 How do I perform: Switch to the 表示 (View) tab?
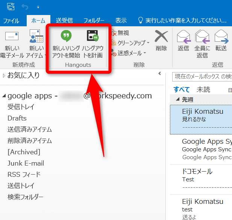tap(121, 21)
